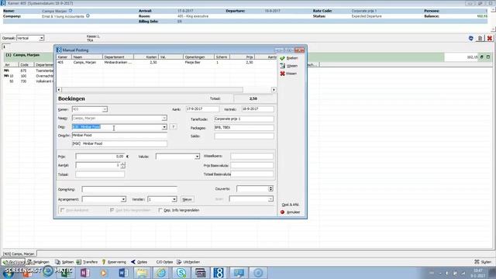Toggle the greyed middle Info Vergrendelen checkbox
The width and height of the screenshot is (496, 279).
112,210
